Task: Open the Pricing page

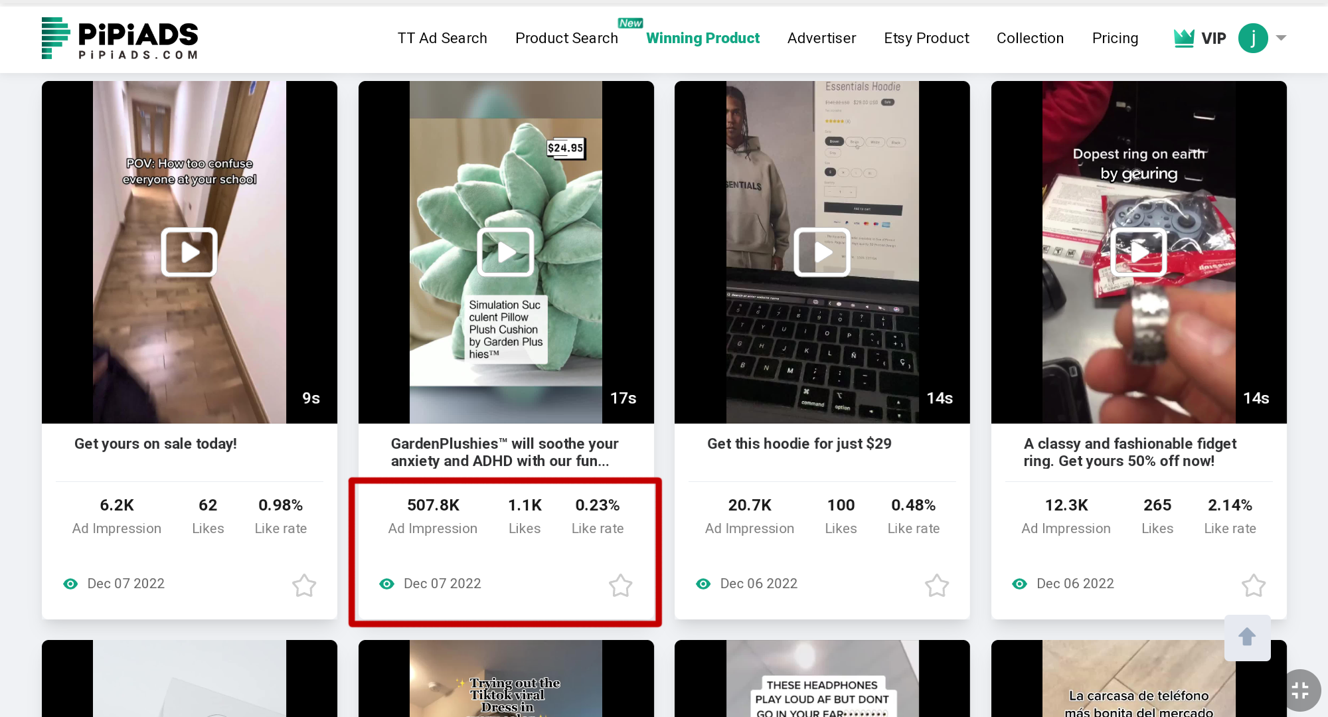Action: click(x=1114, y=38)
